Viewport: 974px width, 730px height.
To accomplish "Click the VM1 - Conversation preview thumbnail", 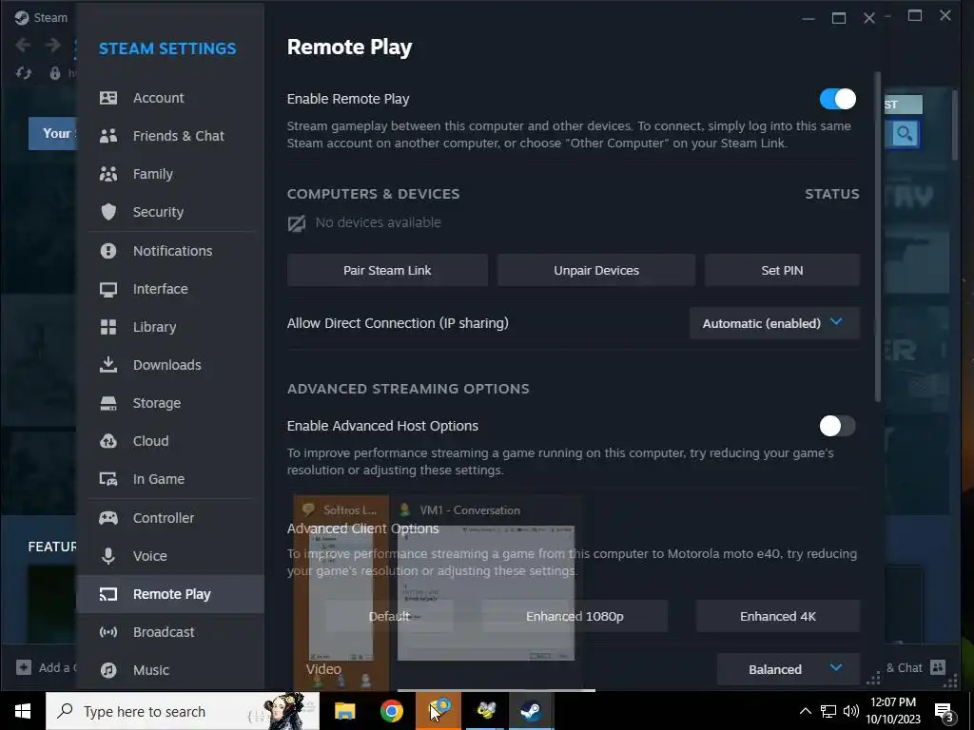I will [x=486, y=593].
